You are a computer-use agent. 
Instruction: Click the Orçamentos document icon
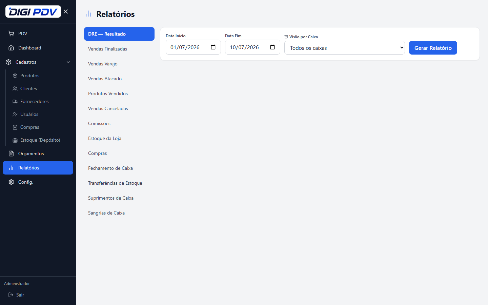[x=11, y=154]
